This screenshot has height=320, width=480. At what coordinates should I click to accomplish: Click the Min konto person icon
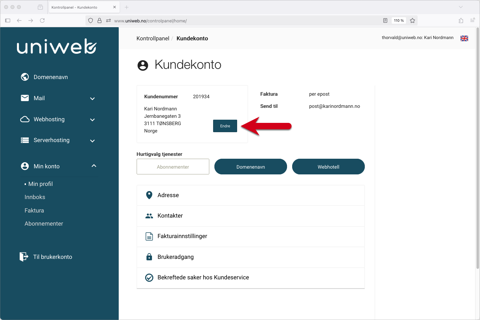tap(25, 166)
